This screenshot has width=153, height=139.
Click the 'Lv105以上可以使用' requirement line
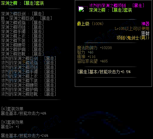[x=132, y=28]
